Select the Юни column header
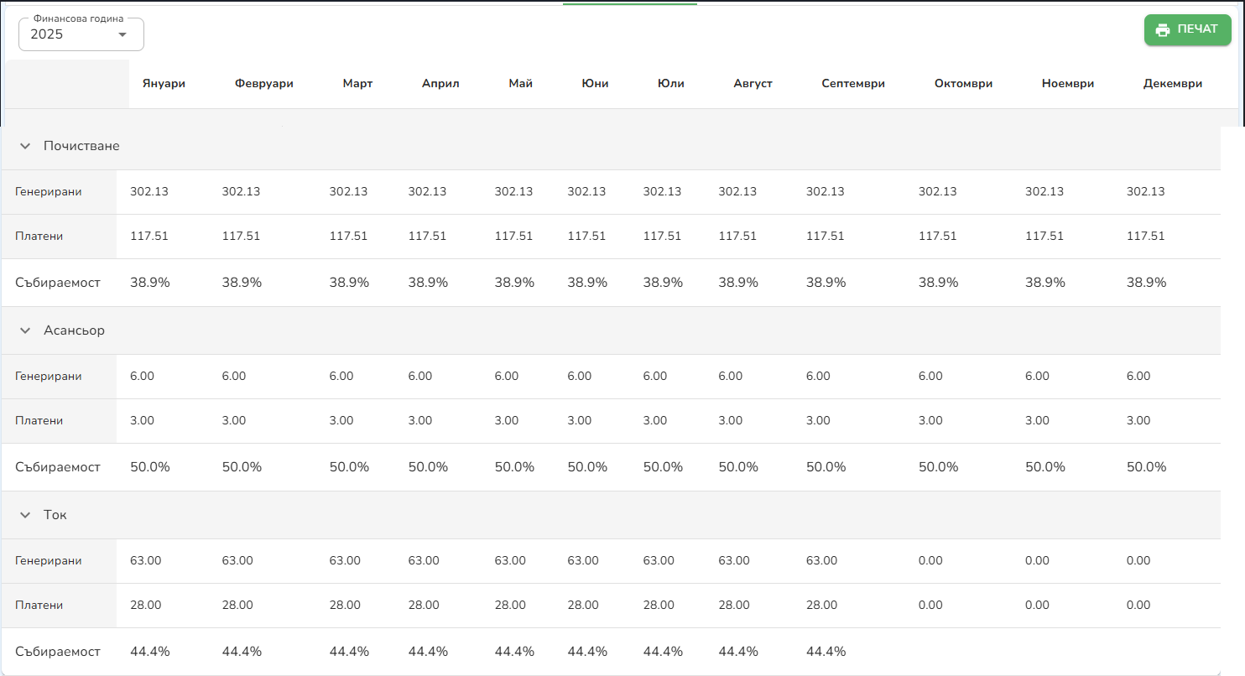 (x=595, y=83)
